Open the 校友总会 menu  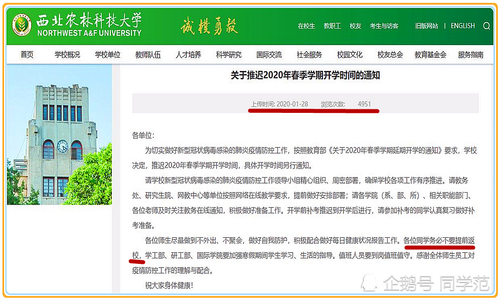390,55
